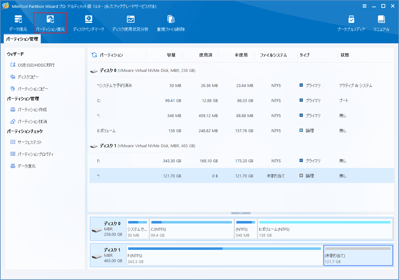Open パーティションプロパティ from sidebar
399x280 pixels.
coord(32,154)
